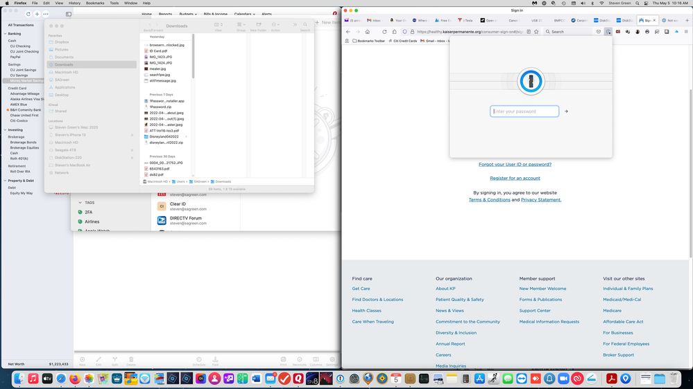Click the Enter your password field
This screenshot has height=389, width=693.
[524, 111]
